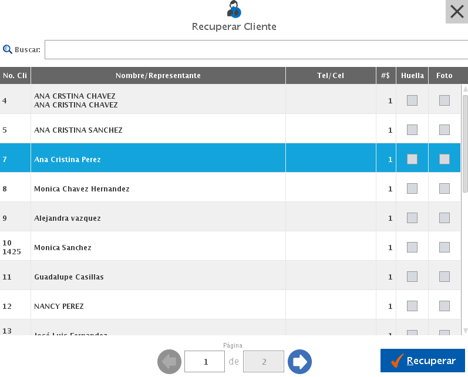Toggle Huella checkbox for ANA CRISTINA SANCHEZ
Screen dimensions: 468x377
(x=412, y=130)
